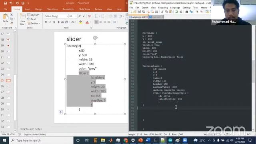Open the PowerPoint File tab

(x=5, y=9)
